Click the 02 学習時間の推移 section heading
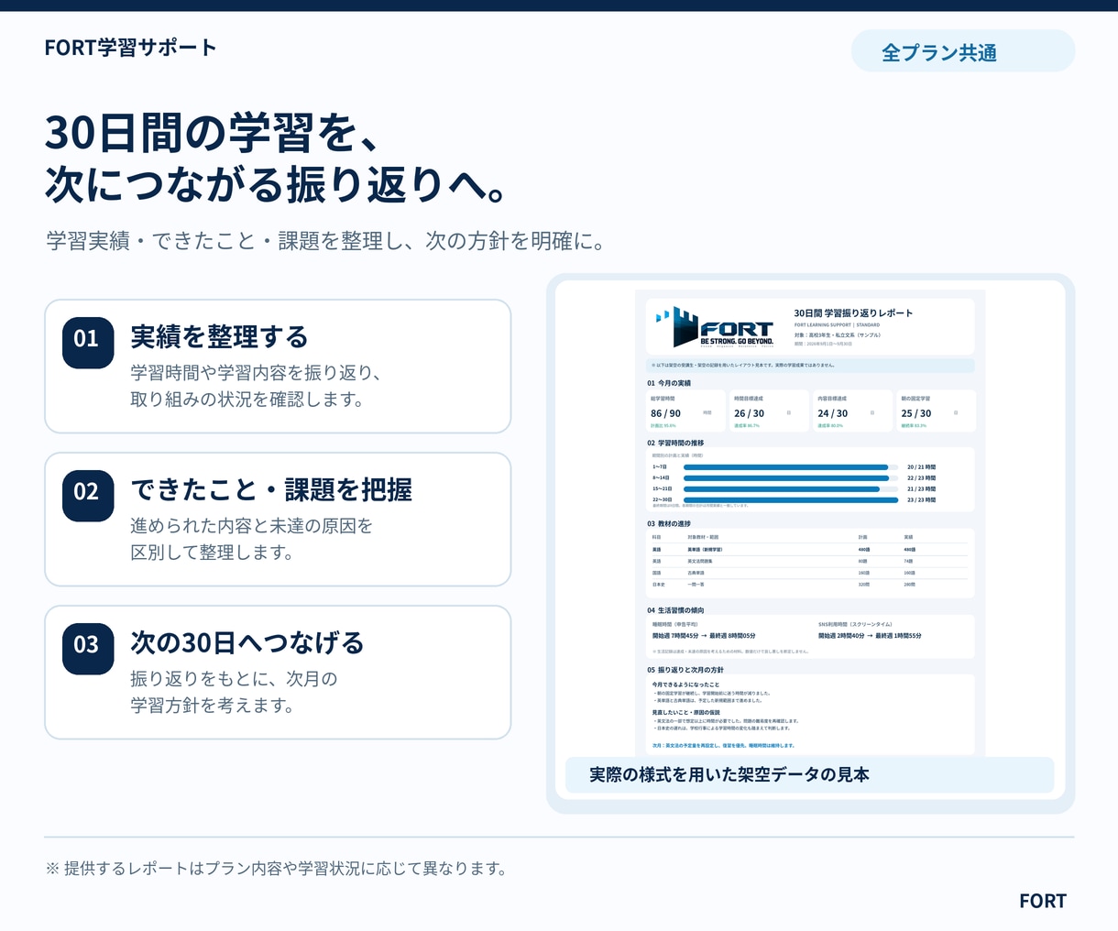 click(x=675, y=443)
